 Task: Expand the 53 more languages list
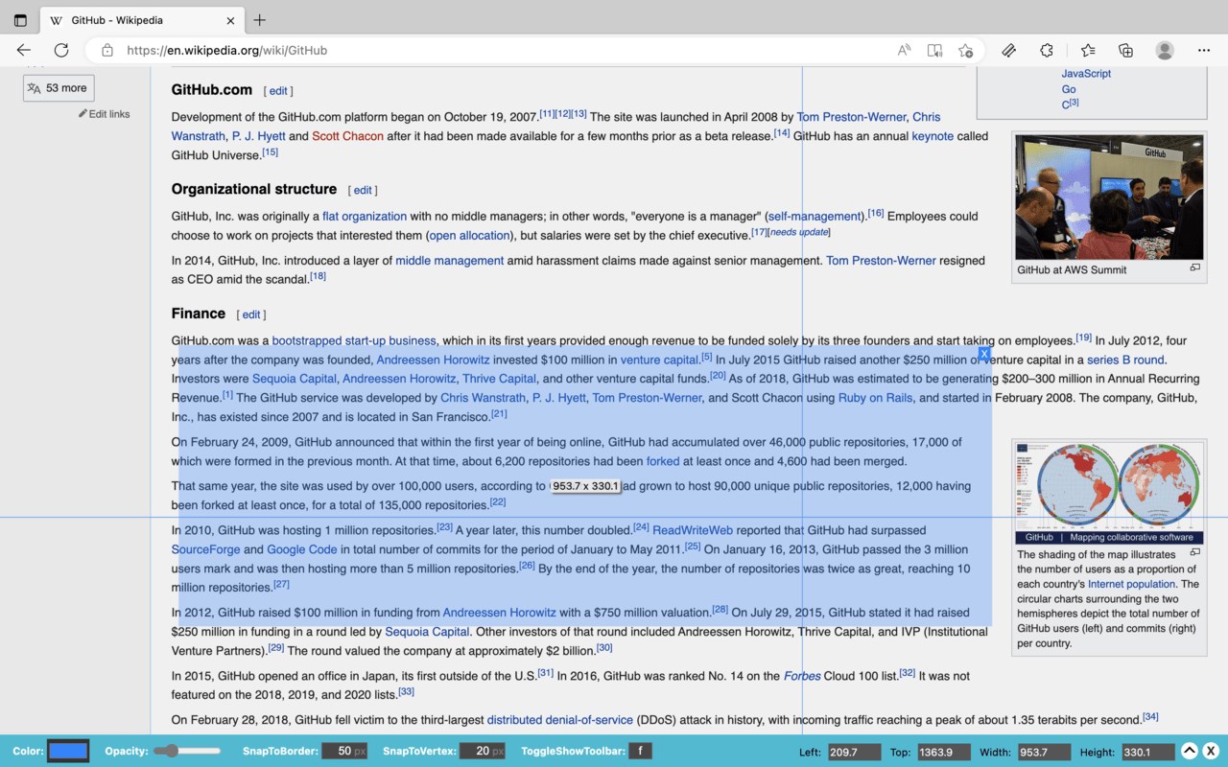tap(59, 88)
